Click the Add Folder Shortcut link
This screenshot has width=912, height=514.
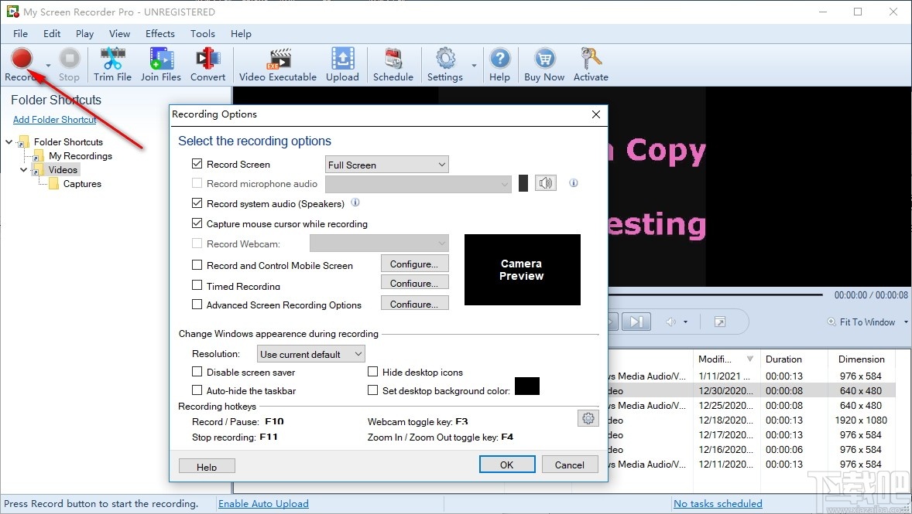pos(54,119)
